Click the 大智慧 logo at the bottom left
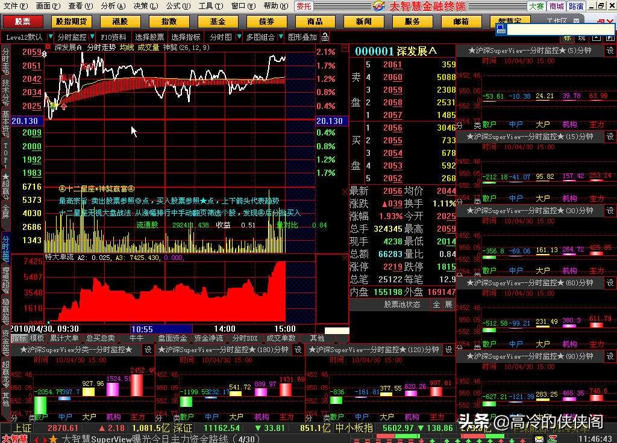The height and width of the screenshot is (443, 617). coord(15,438)
